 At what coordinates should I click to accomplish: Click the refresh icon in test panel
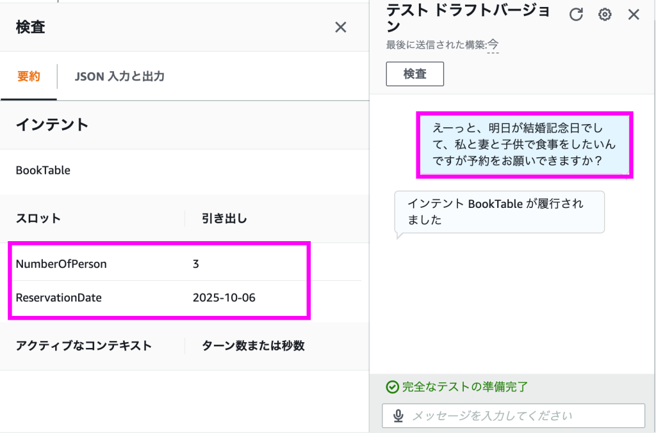click(576, 15)
